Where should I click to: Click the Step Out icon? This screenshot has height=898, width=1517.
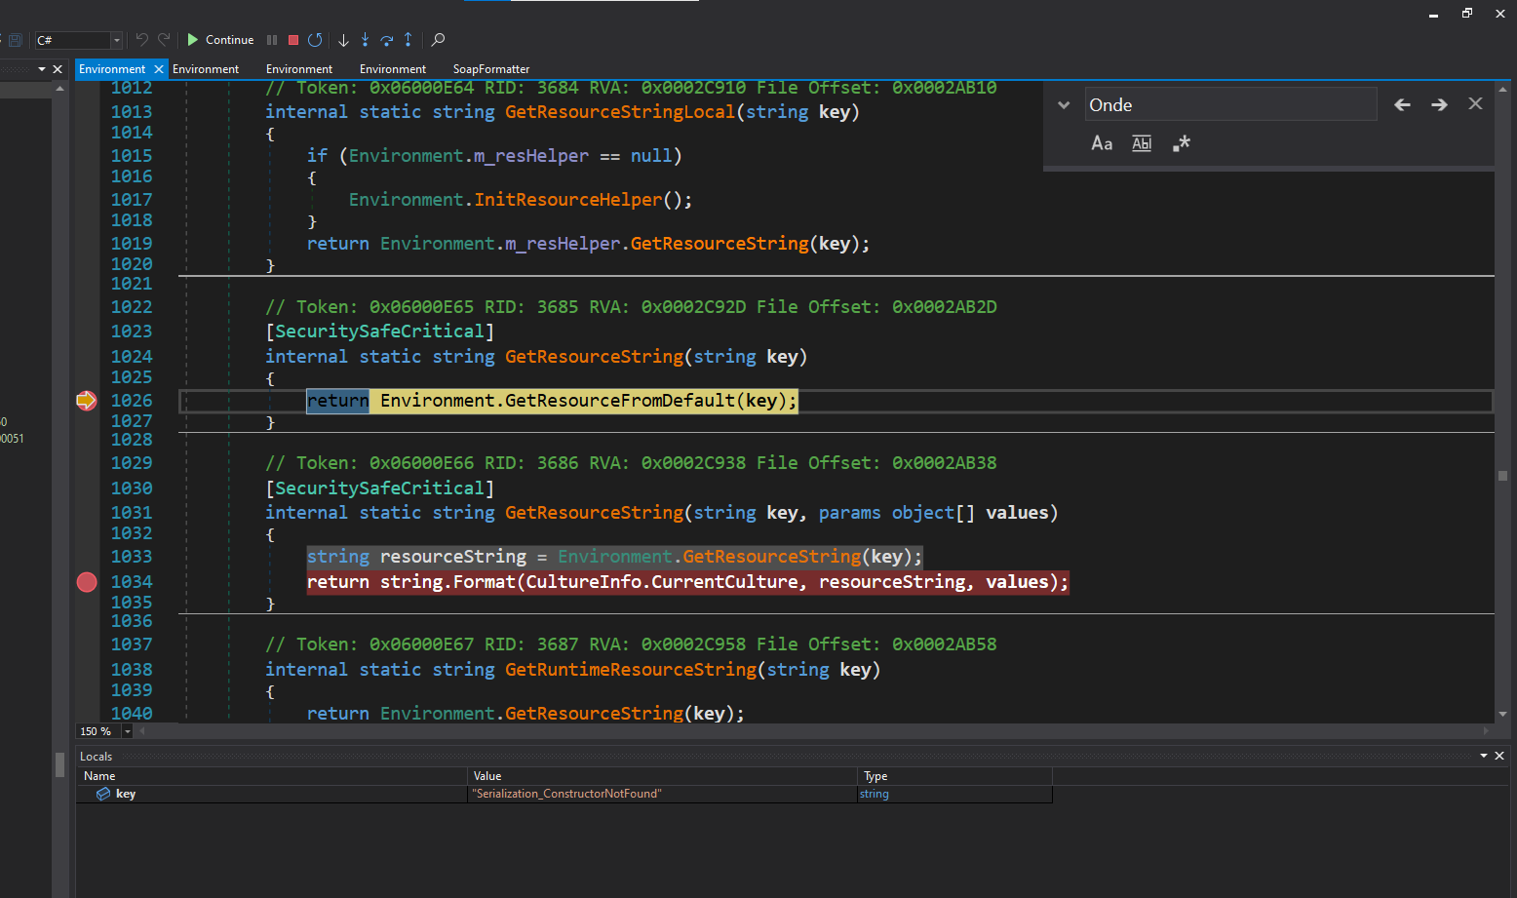(408, 40)
